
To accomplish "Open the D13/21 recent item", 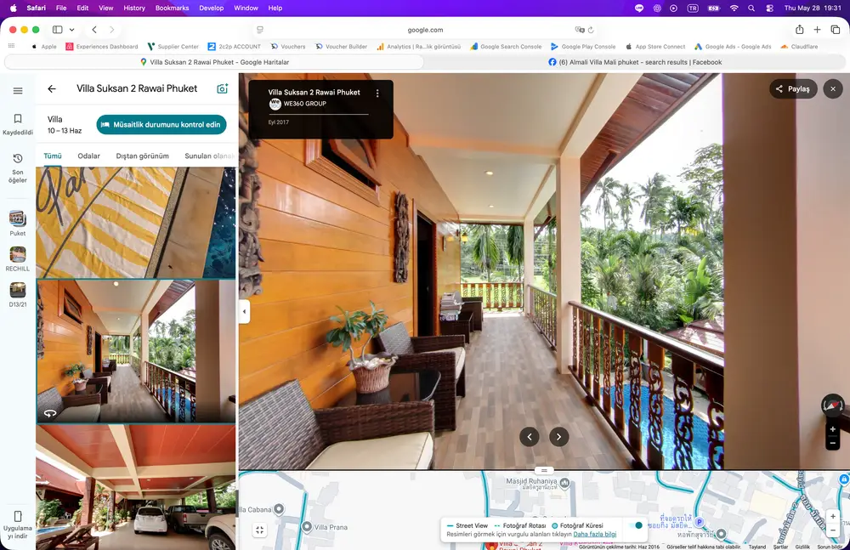I will [x=18, y=295].
